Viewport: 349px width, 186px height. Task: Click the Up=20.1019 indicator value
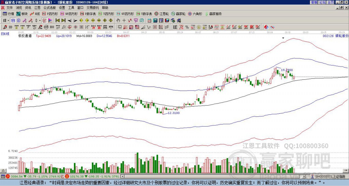pyautogui.click(x=64, y=36)
